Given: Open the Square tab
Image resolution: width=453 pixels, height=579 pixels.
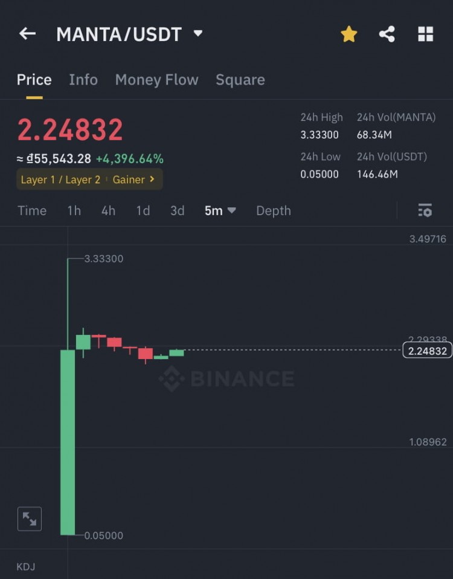Looking at the screenshot, I should 240,80.
